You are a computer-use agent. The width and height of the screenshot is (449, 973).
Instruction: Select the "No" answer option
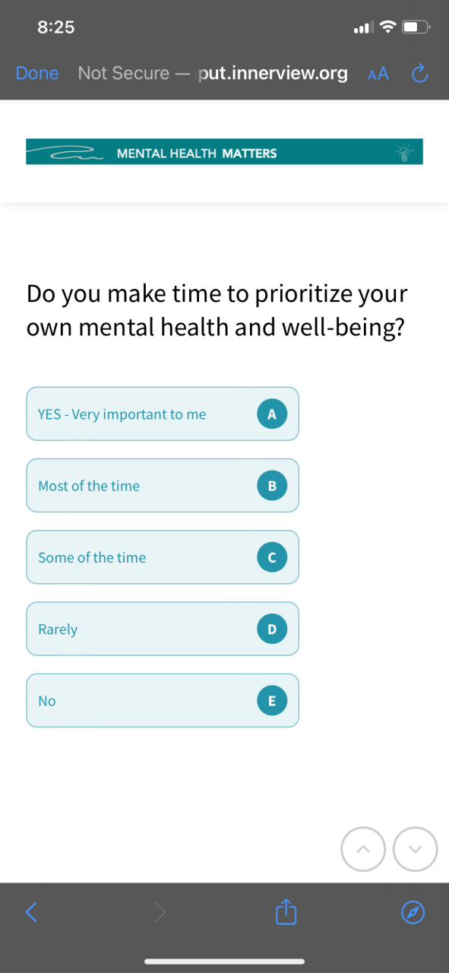click(163, 700)
